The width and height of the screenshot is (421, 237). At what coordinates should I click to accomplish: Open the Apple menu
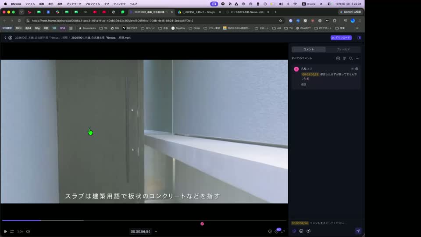click(5, 4)
